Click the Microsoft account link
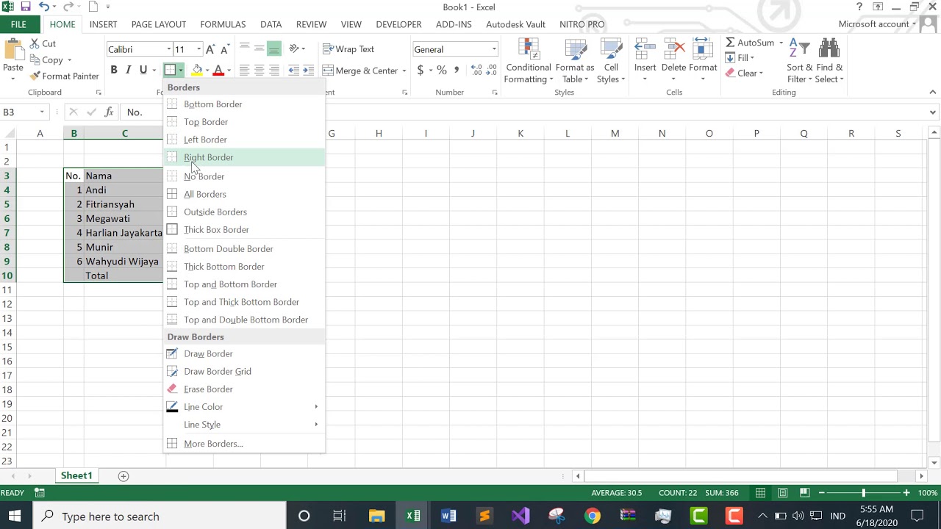 click(x=873, y=24)
